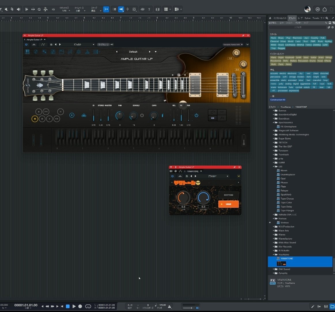The image size is (335, 312).
Task: Select the LEAD mode in YAMATONE
Action: pyautogui.click(x=228, y=204)
